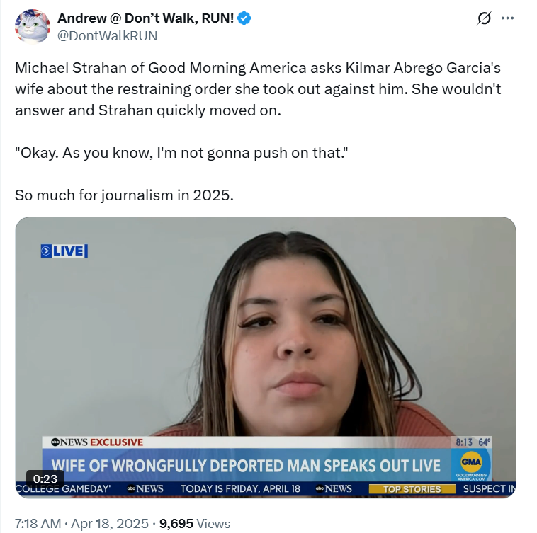
Task: Click the COLLEGE GAMEDAY ticker text
Action: (63, 488)
